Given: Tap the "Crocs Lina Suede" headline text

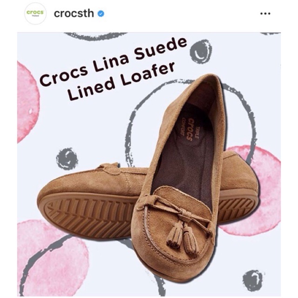Looking at the screenshot, I should [114, 61].
